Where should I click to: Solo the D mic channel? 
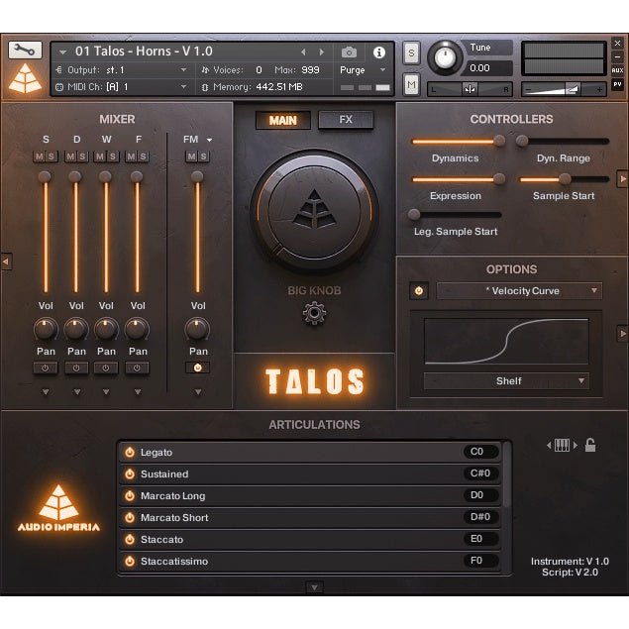click(x=82, y=157)
